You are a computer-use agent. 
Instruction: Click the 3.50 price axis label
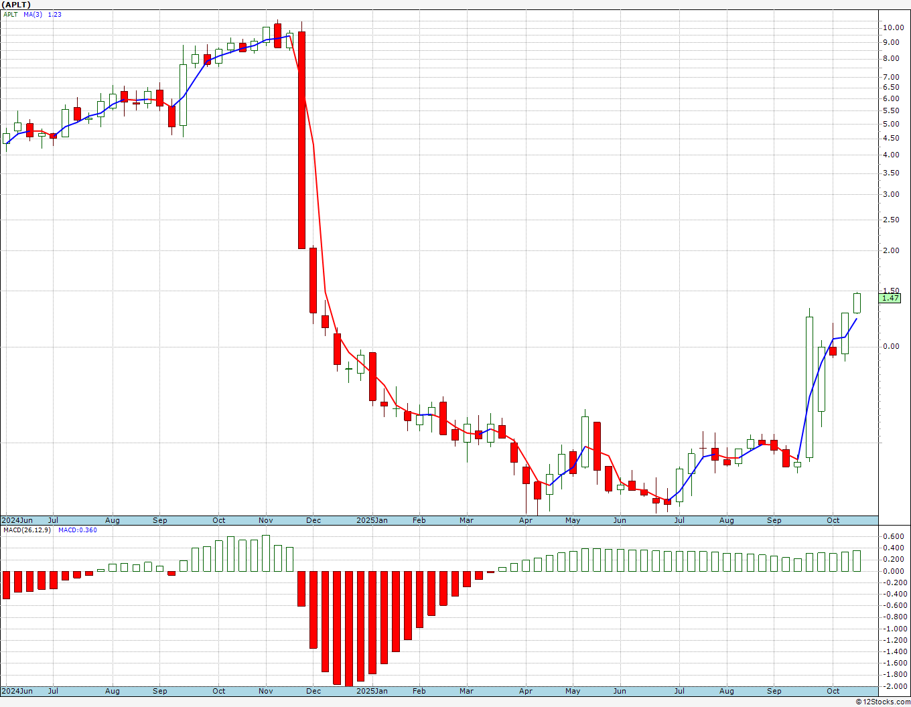pos(892,173)
